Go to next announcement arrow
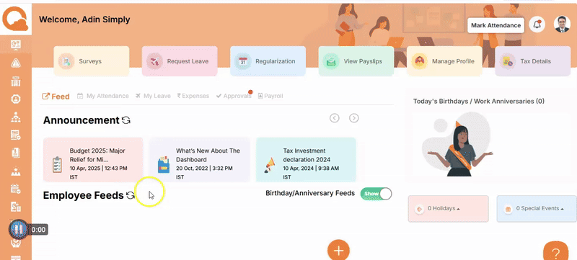 [354, 118]
